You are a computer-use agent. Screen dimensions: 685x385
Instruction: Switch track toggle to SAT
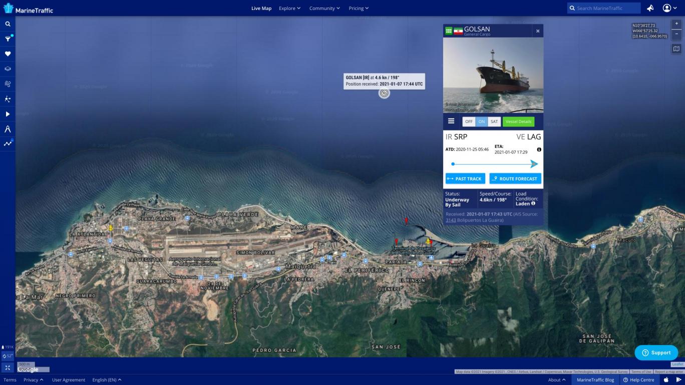coord(494,121)
